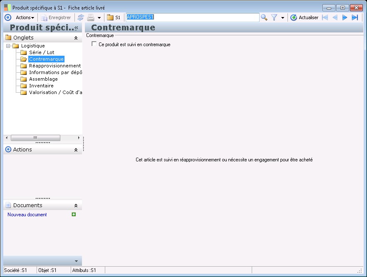
Task: Open the Valorisation / Coût tab
Action: coord(51,92)
